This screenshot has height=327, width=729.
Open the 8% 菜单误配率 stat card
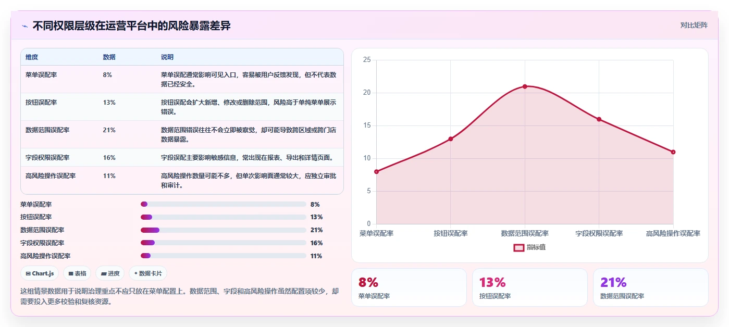click(409, 287)
